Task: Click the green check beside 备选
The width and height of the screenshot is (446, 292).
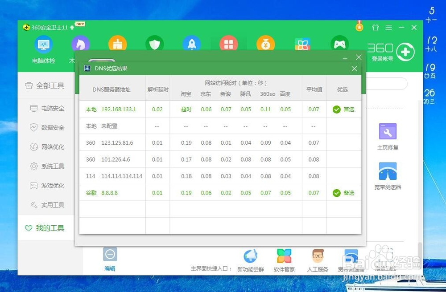Action: (336, 193)
